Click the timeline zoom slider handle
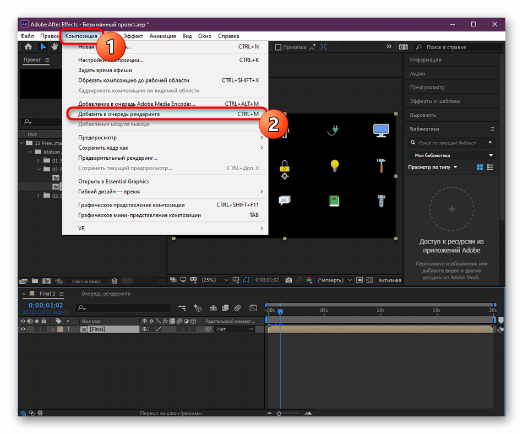This screenshot has width=523, height=434. click(x=279, y=414)
